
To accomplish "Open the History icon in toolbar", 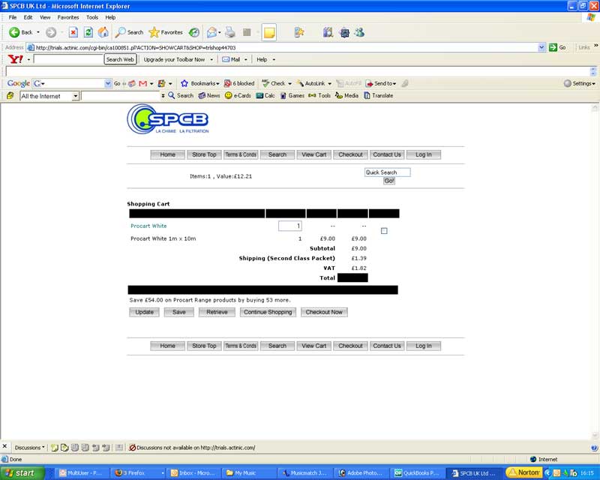I will click(194, 32).
